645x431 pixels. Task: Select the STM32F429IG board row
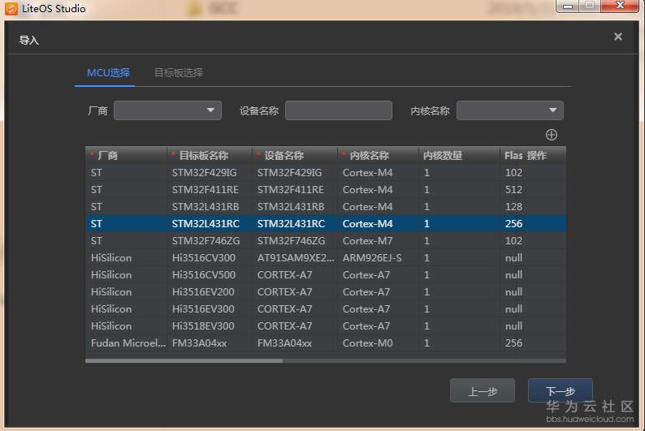point(326,173)
